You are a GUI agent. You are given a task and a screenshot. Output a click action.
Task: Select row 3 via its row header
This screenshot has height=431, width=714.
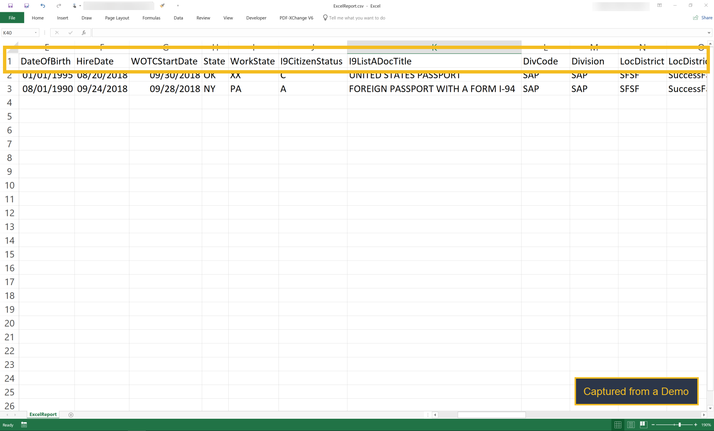(9, 89)
